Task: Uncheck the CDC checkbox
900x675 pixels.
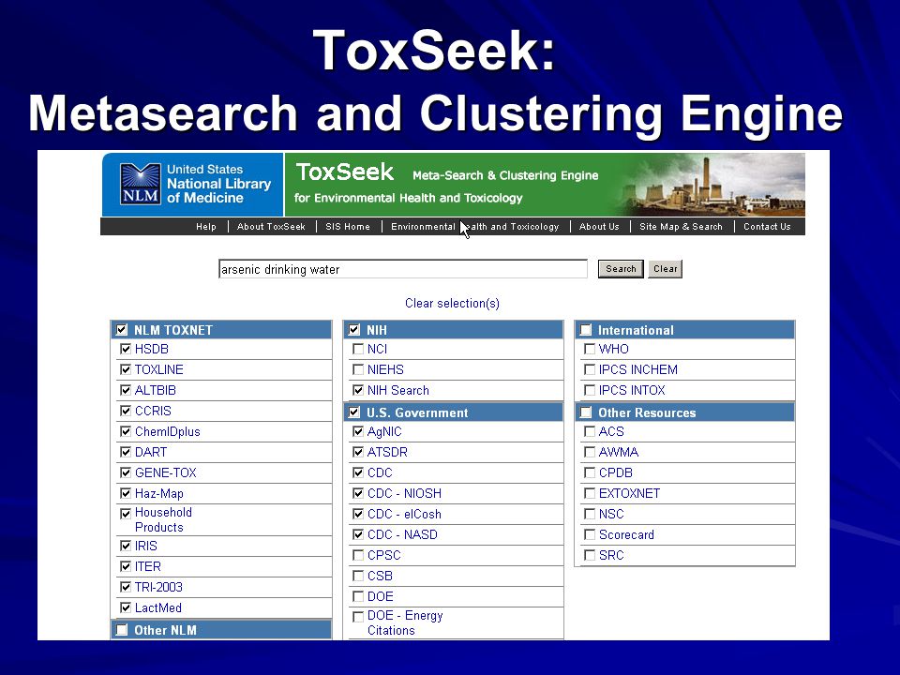Action: [x=358, y=472]
